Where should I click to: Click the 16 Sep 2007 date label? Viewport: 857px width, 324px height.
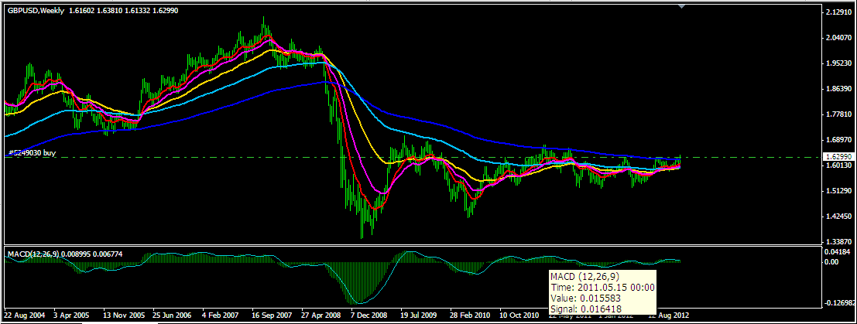272,315
